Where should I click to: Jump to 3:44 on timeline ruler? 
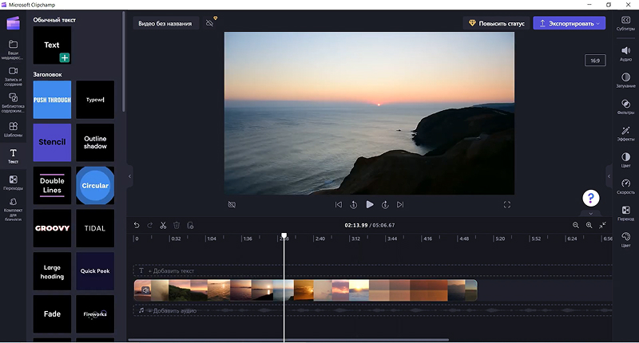click(x=392, y=239)
